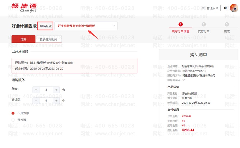
Task: Click the dropdown chevron arrow of company selector
Action: click(x=114, y=26)
